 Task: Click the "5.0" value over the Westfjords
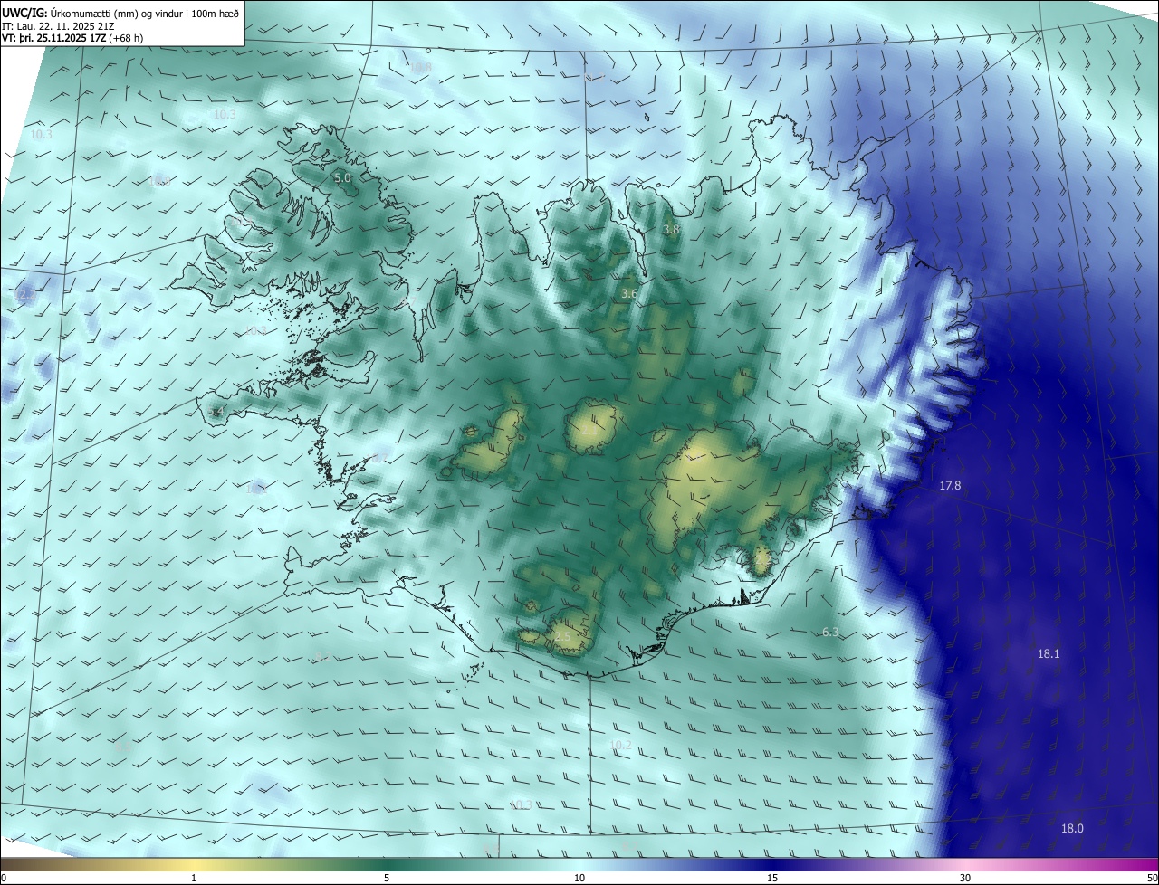click(x=342, y=178)
